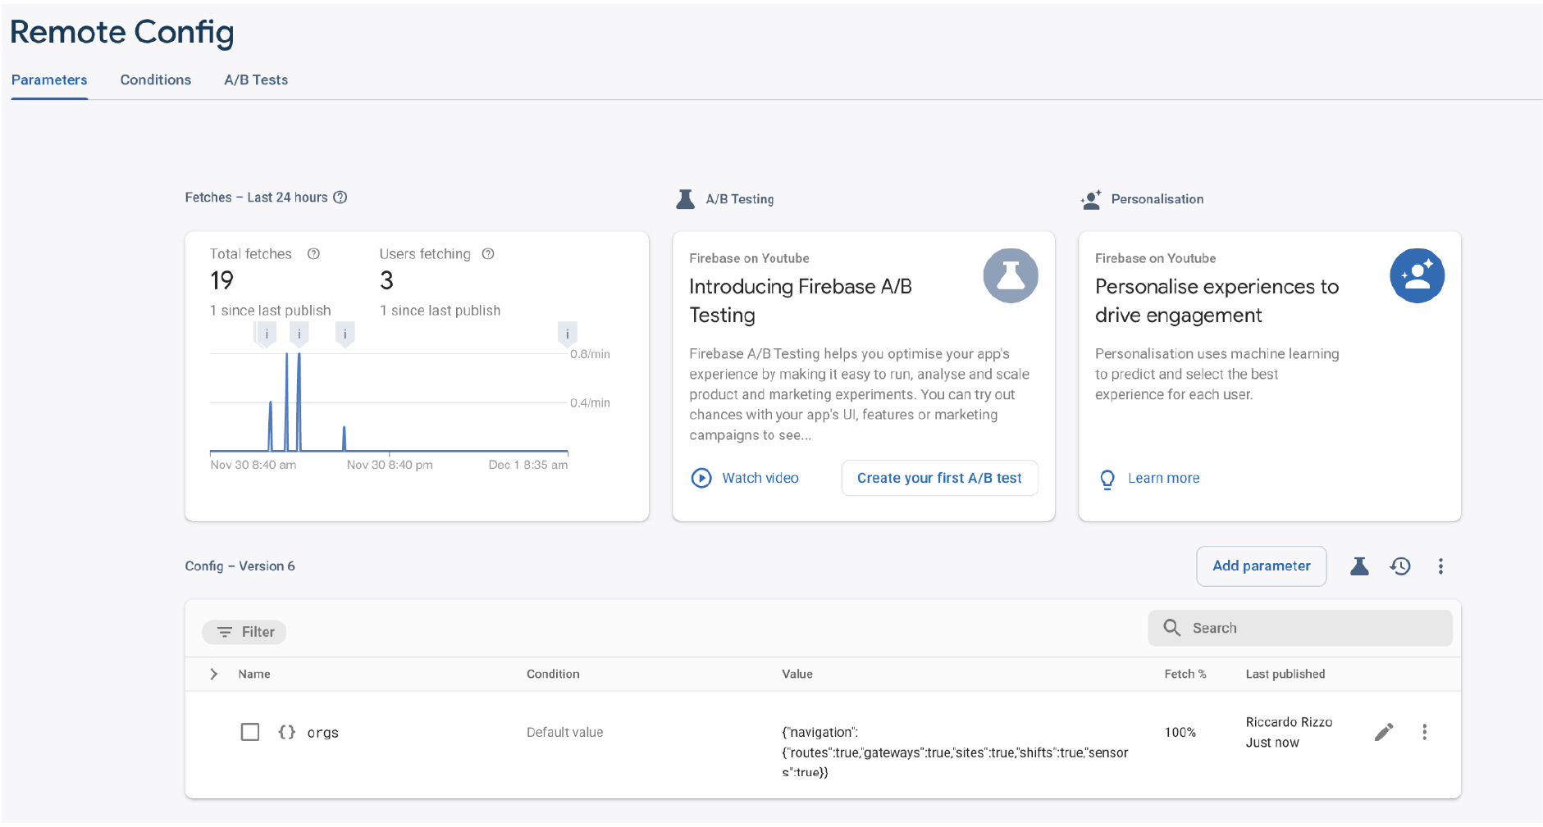This screenshot has width=1543, height=827.
Task: Click the lightbulb icon beside Learn more
Action: point(1107,479)
